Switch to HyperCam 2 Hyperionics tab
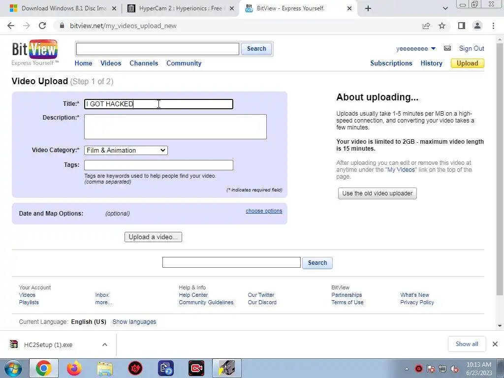This screenshot has height=378, width=504. [180, 8]
